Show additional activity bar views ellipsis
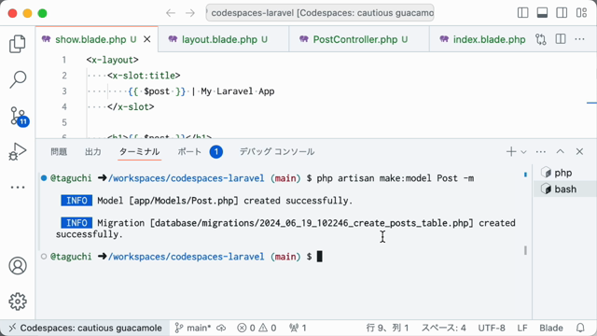This screenshot has height=336, width=597. (x=18, y=188)
